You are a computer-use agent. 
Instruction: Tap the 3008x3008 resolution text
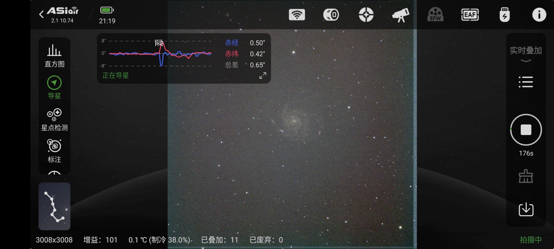54,240
